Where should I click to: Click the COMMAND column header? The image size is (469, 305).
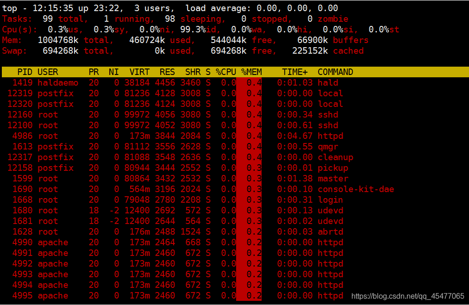(335, 72)
